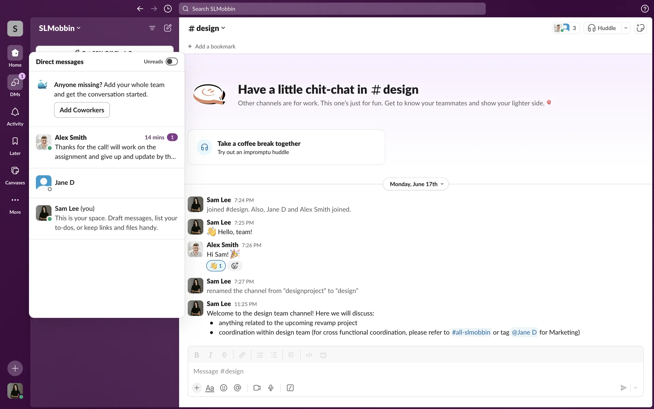Click the record video clip icon
654x409 pixels.
point(257,388)
